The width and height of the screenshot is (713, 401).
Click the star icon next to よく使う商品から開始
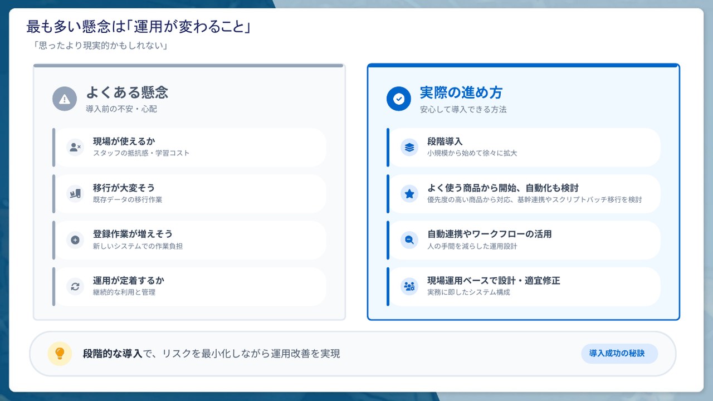click(409, 193)
